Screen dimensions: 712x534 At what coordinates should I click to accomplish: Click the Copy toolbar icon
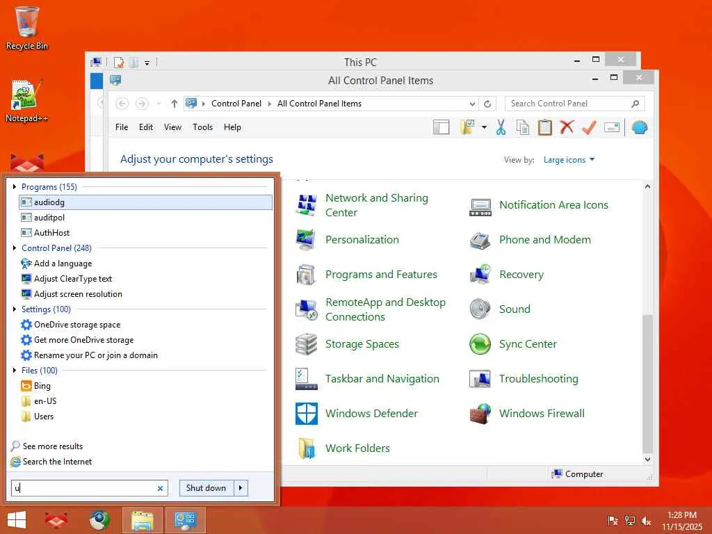pos(523,127)
